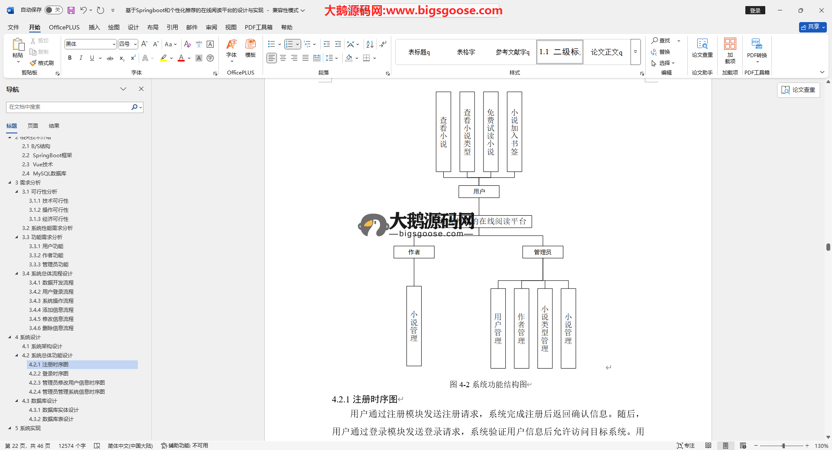Collapse the '3.4 系统总体流程设计' tree node

17,274
